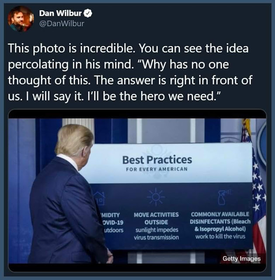Click the Getty Images credit label
Viewport: 275px width, 280px height.
pos(241,259)
